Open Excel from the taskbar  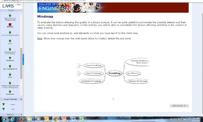coord(82,119)
